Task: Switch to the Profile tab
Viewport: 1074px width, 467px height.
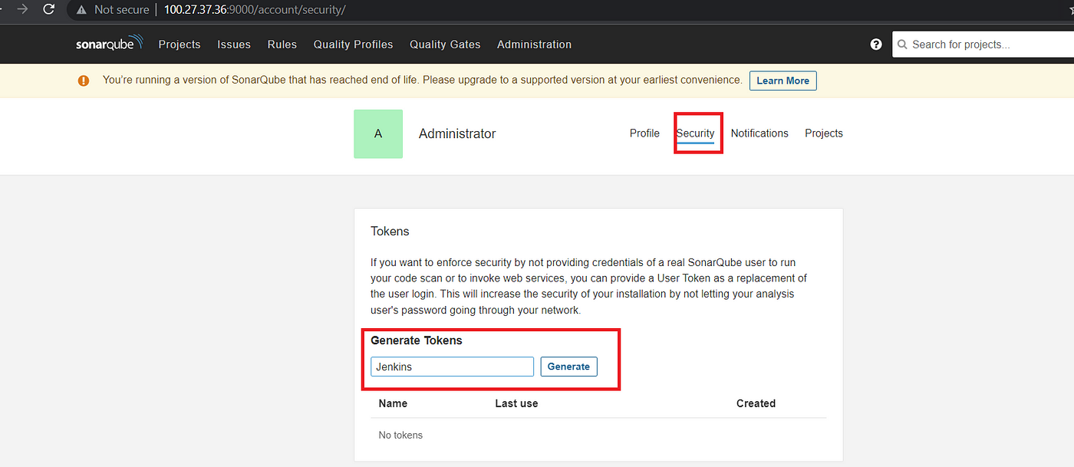Action: pos(644,133)
